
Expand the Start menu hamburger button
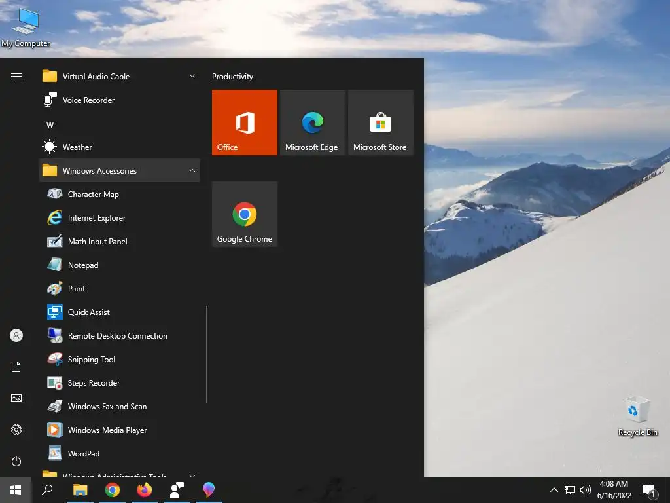(x=16, y=76)
